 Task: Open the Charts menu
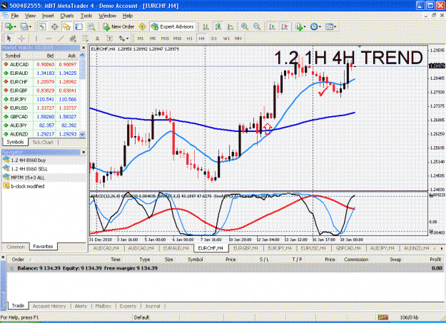coord(67,16)
